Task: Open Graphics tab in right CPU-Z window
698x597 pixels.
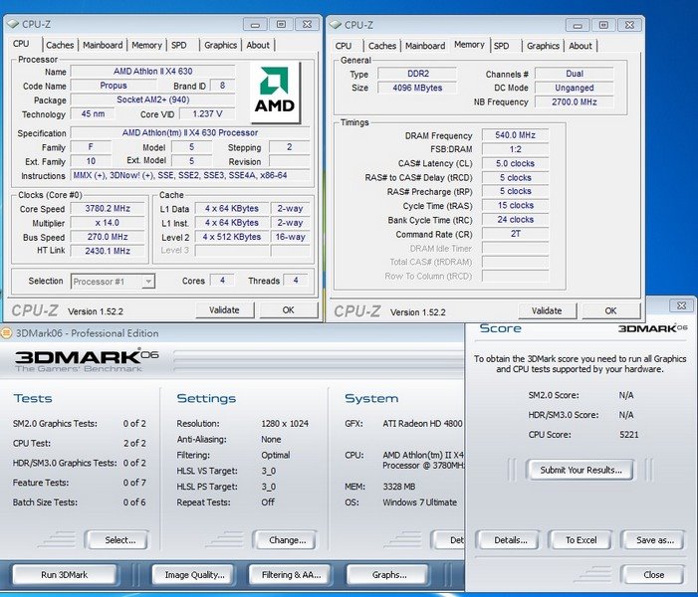Action: [543, 46]
